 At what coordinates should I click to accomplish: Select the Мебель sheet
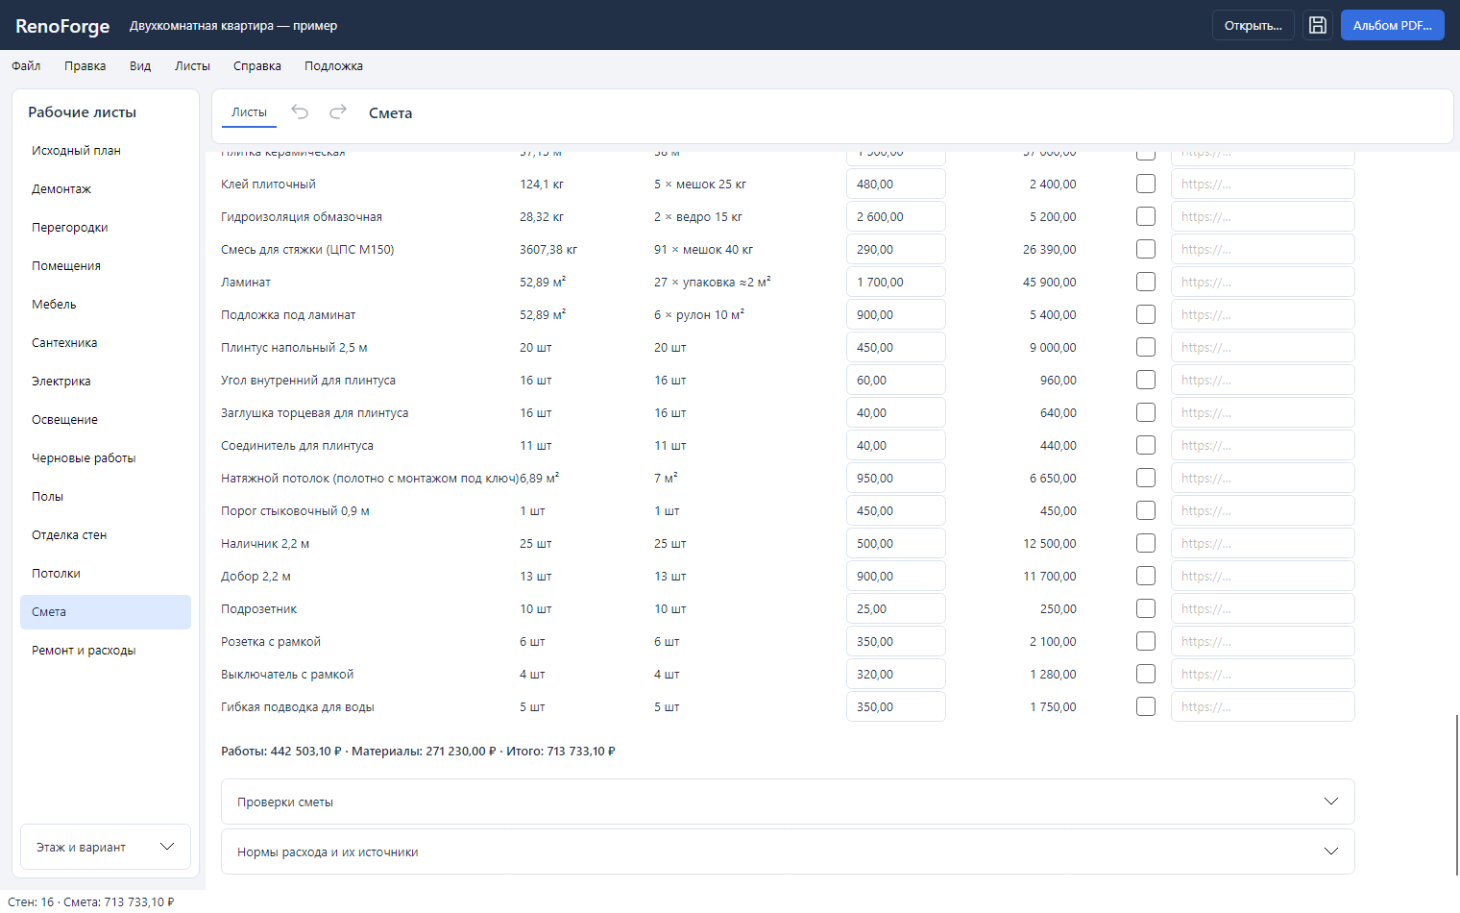pos(106,305)
